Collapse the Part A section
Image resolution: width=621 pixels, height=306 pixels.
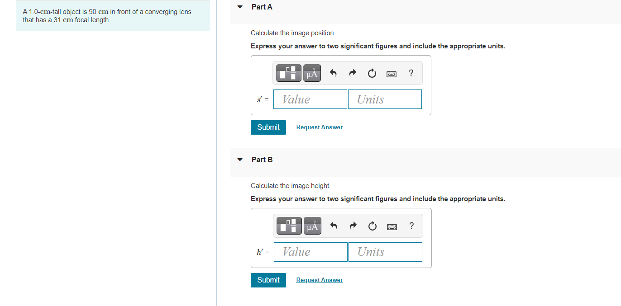239,6
